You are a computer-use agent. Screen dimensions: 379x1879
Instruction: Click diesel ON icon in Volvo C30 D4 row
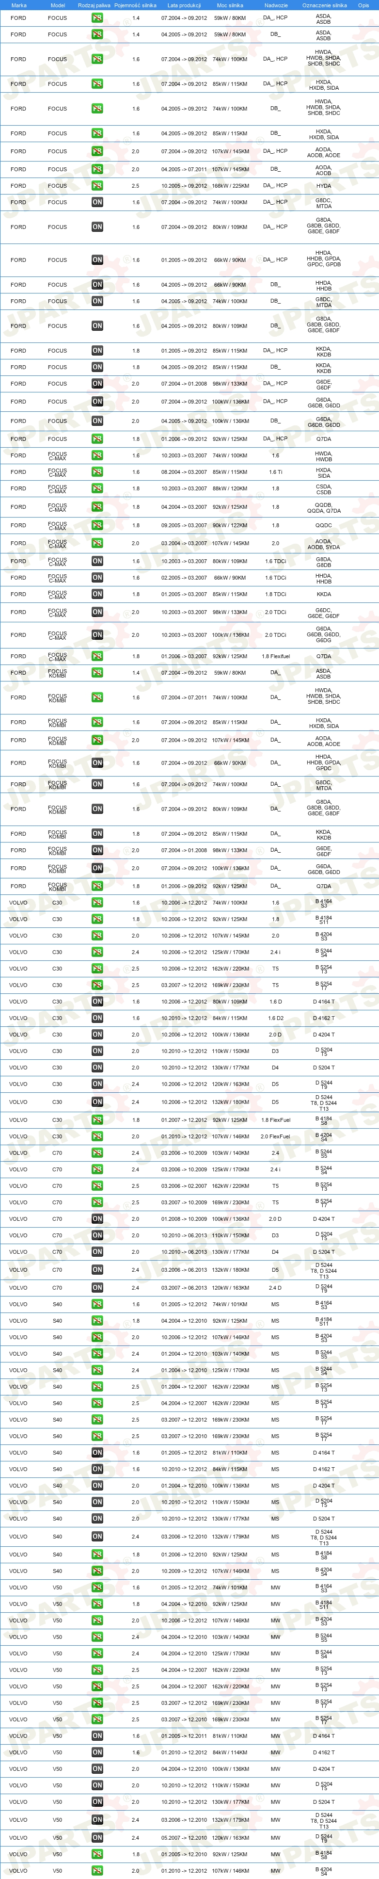click(97, 1067)
